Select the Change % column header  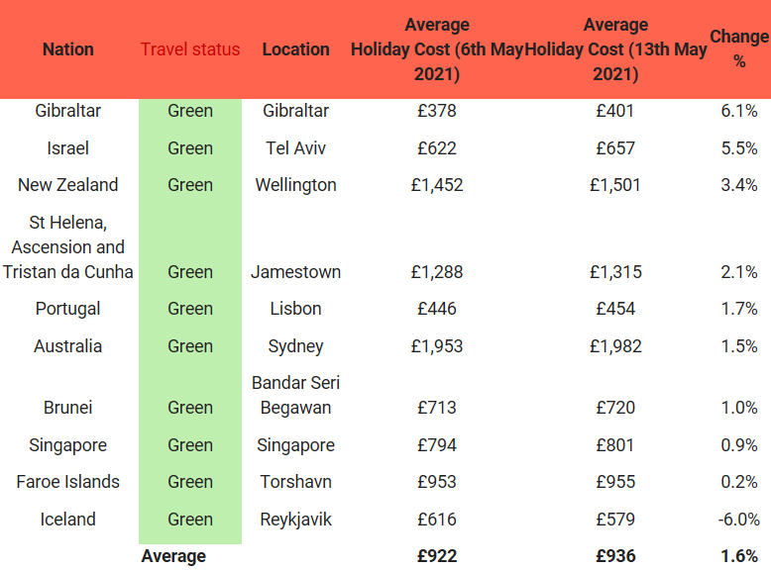point(739,48)
